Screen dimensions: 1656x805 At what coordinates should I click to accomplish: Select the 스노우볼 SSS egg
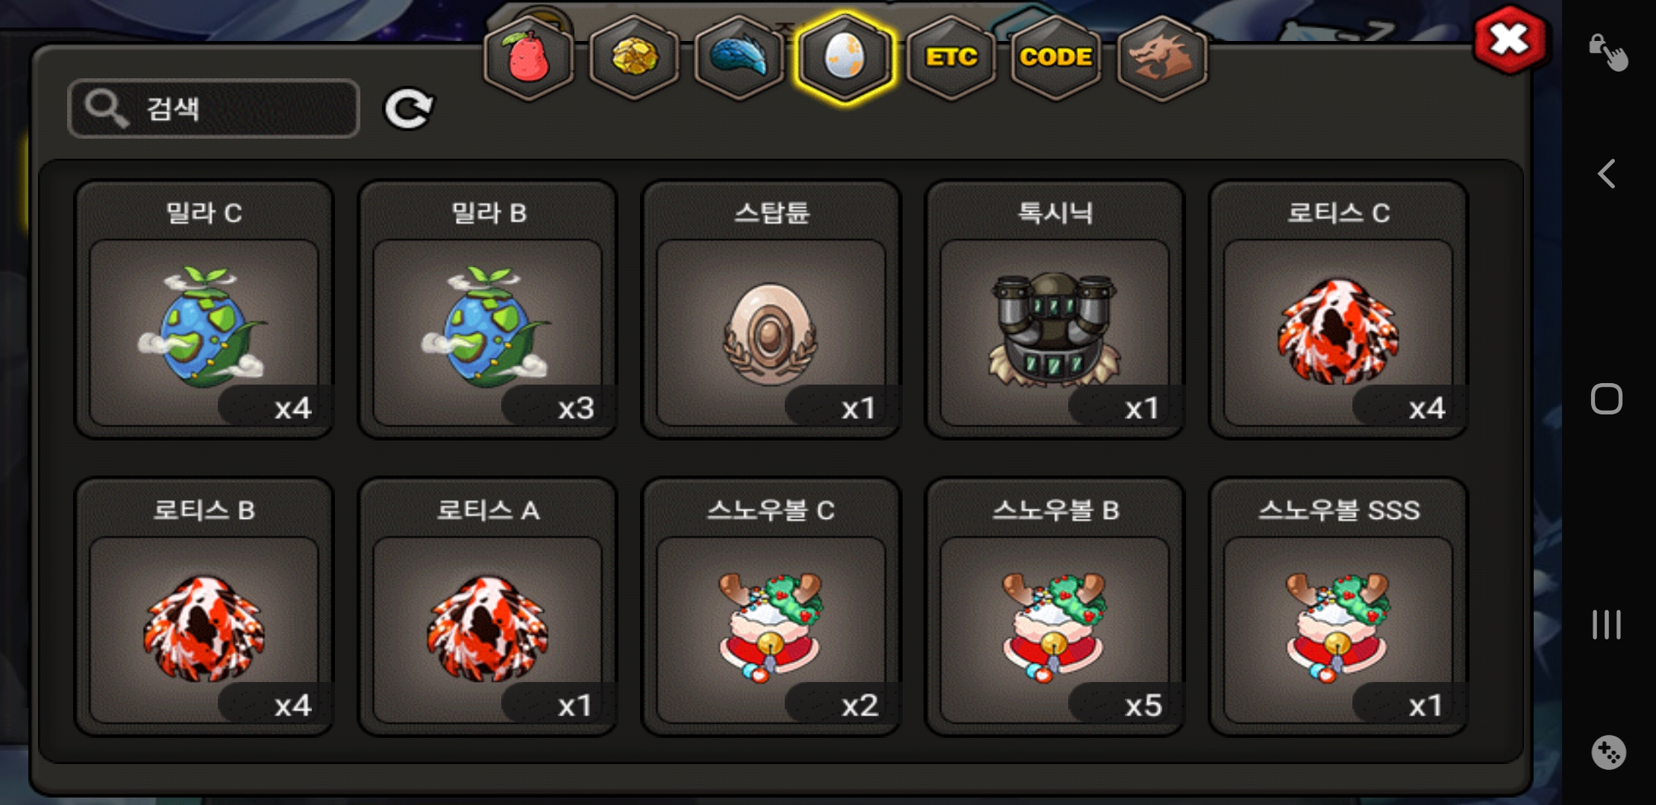click(1338, 607)
